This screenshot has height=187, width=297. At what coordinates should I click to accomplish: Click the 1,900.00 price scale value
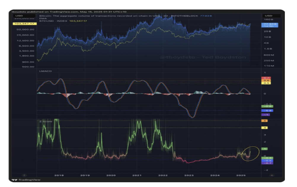point(26,56)
